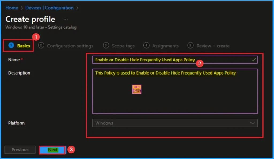Screen dimensions: 274x159
Task: Go to the Home breadcrumb link
Action: tap(12, 8)
